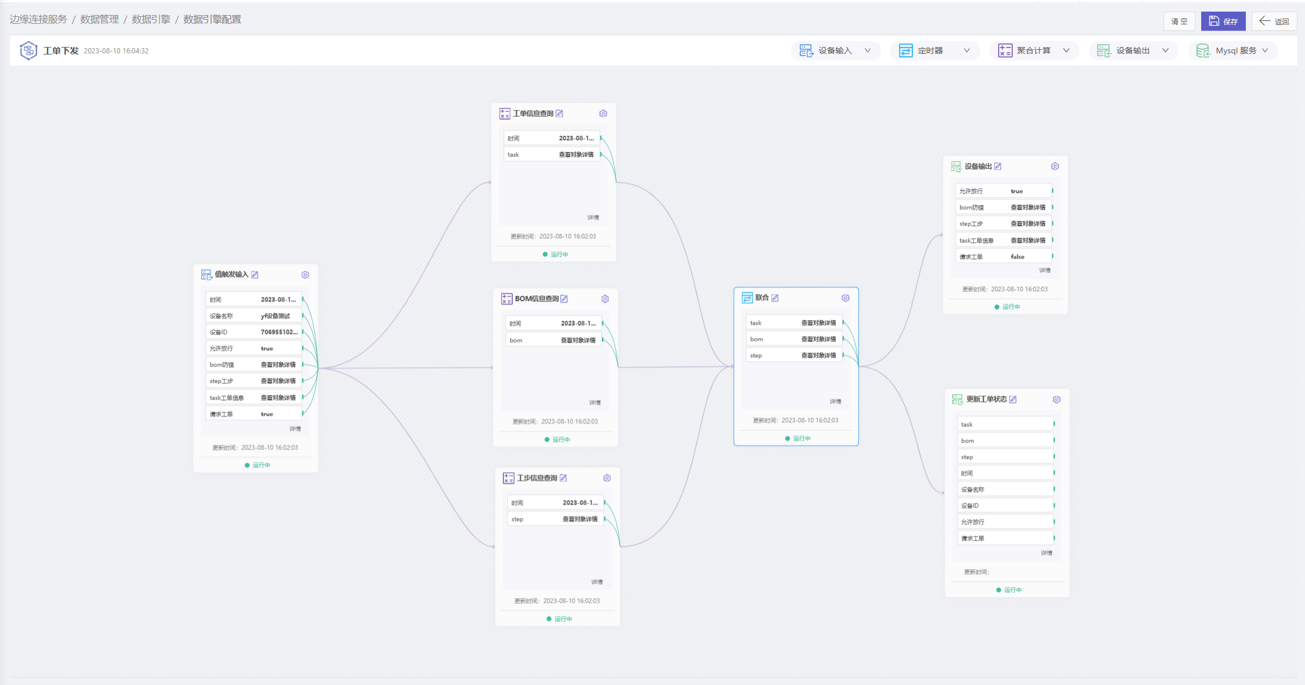Open 详情 in 联合 node
The width and height of the screenshot is (1305, 685).
click(835, 401)
